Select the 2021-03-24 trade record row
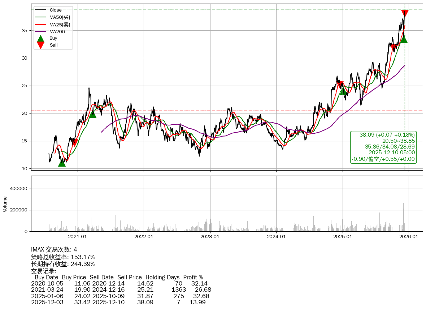The width and height of the screenshot is (426, 309). pyautogui.click(x=121, y=289)
